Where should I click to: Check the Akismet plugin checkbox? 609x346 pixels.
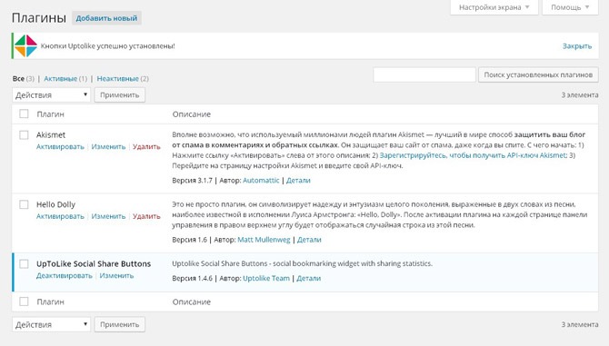[x=24, y=134]
